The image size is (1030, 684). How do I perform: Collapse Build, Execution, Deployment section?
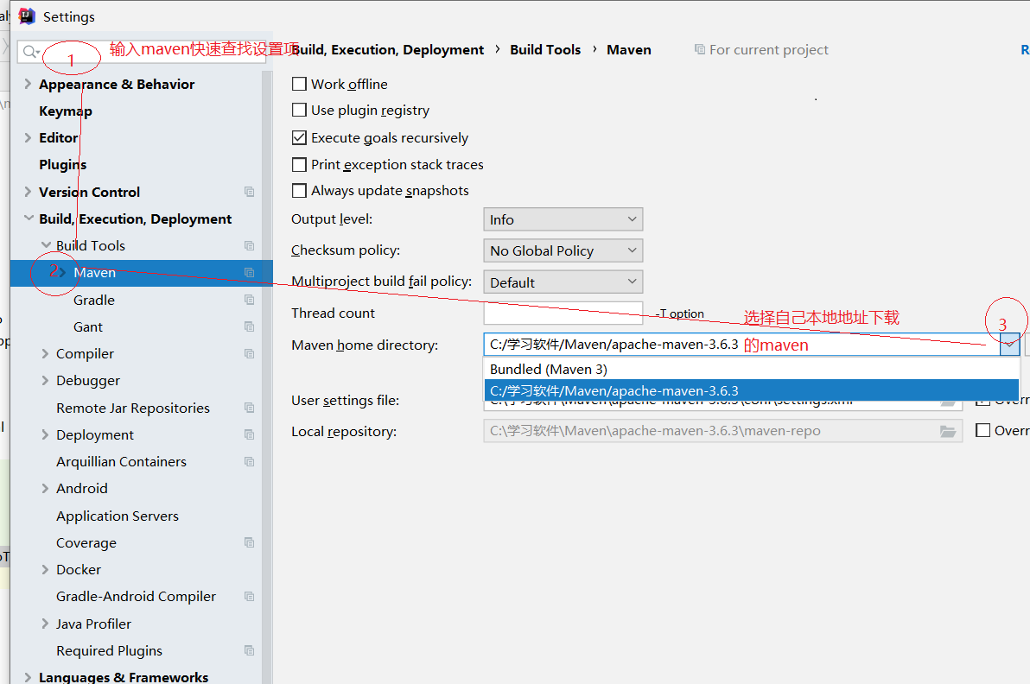click(29, 218)
